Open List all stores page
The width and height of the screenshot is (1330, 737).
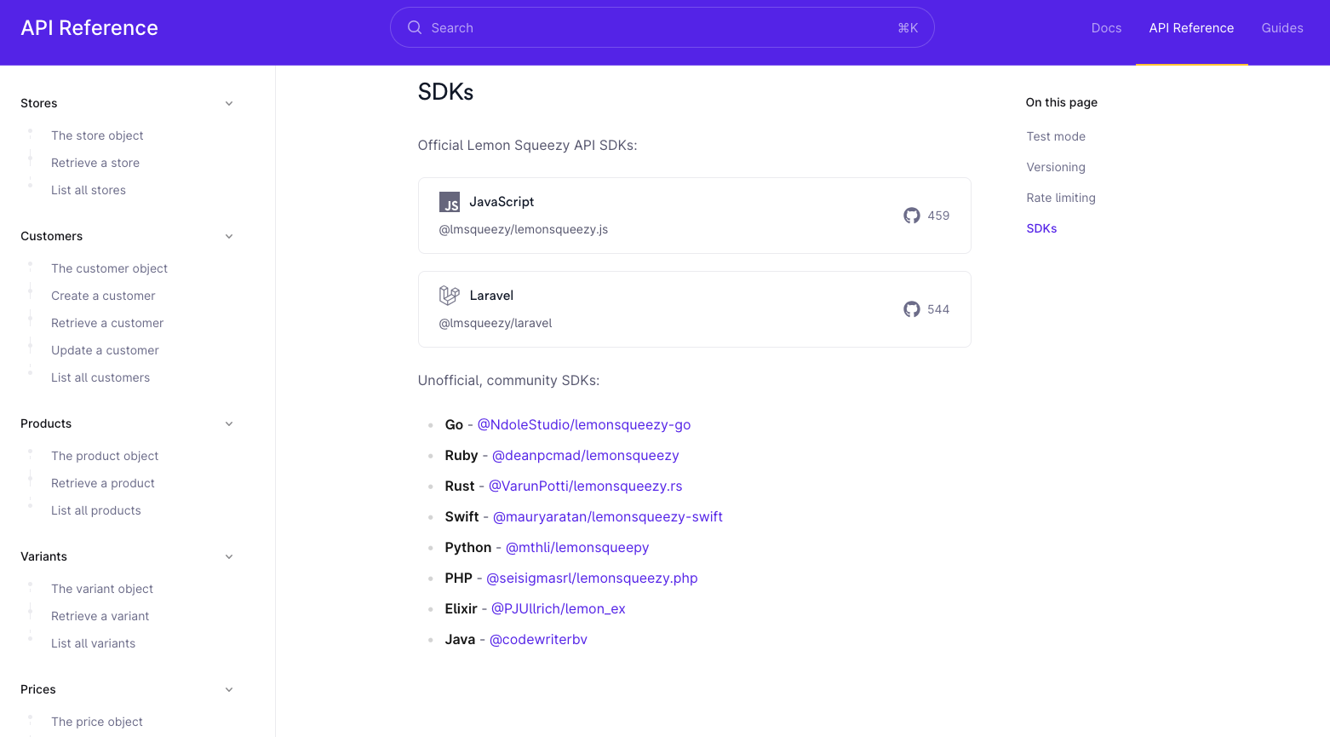pos(89,190)
